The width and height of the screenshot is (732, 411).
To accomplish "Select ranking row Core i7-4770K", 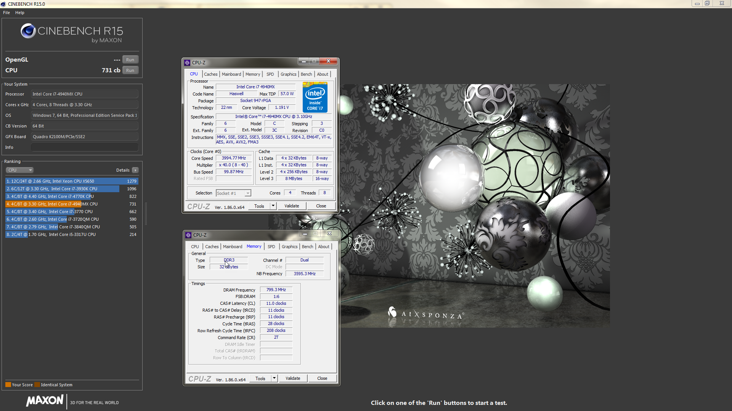I will click(x=72, y=196).
